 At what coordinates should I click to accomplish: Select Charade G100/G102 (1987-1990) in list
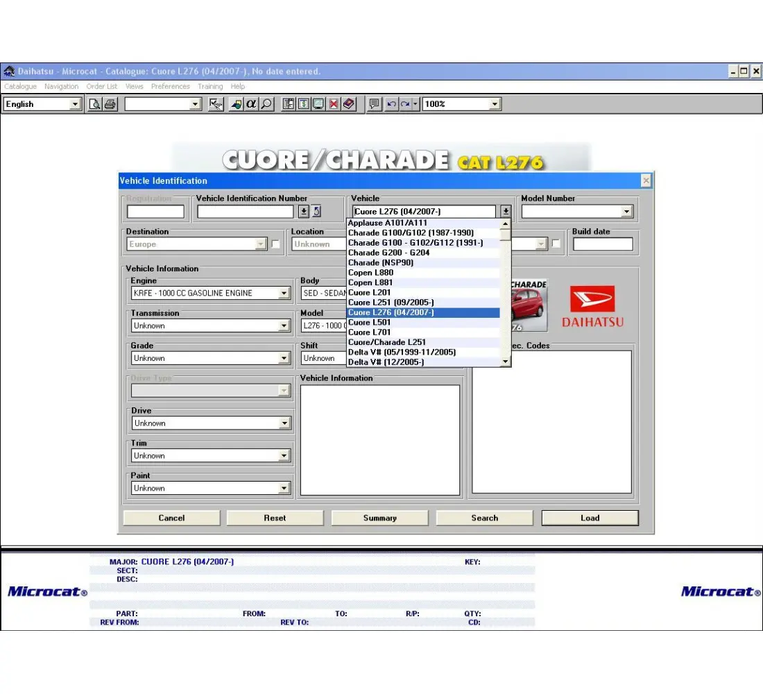tap(423, 232)
